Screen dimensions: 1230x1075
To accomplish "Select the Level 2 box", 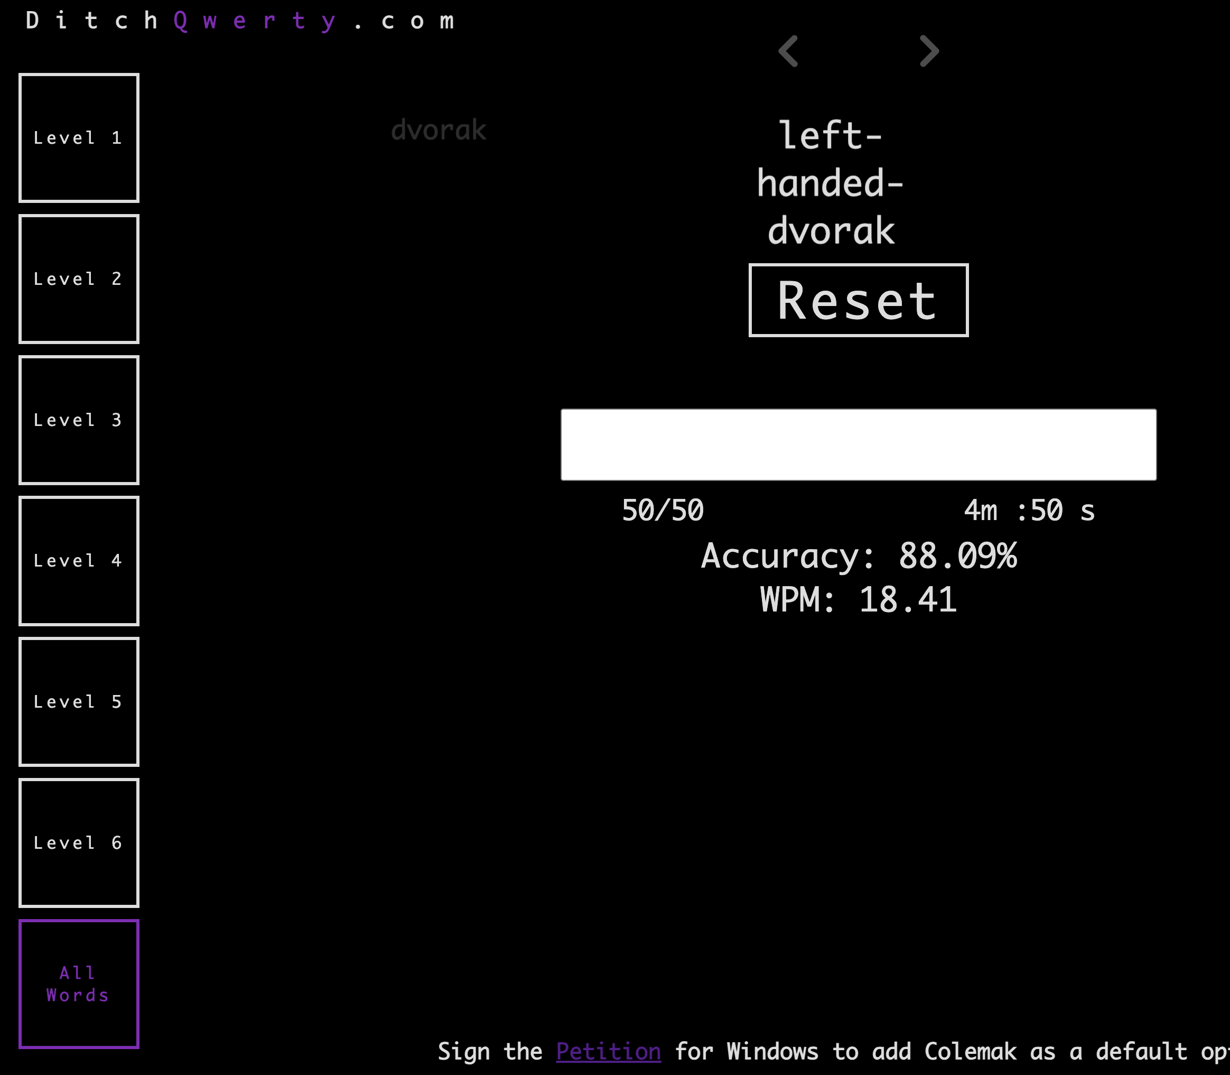I will point(79,279).
